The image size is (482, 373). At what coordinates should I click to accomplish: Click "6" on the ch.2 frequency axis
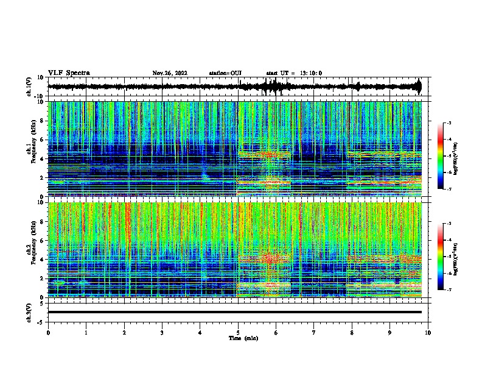(43, 241)
